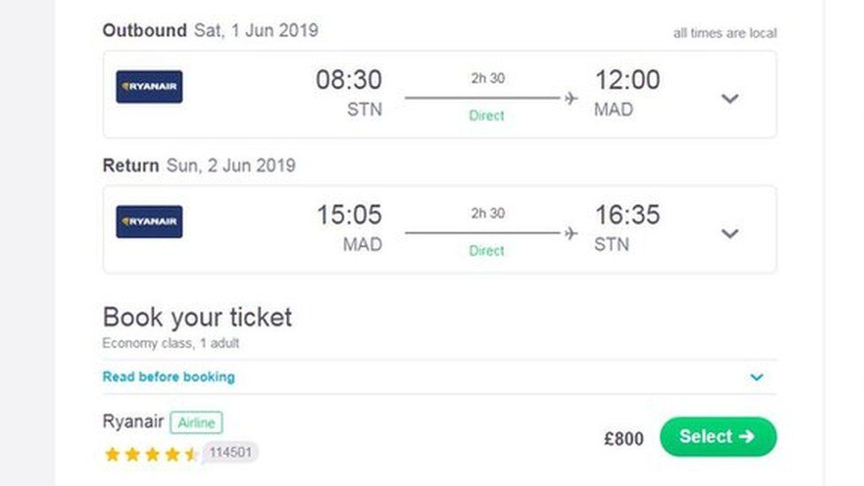Click the 114501 review count badge

pos(230,452)
